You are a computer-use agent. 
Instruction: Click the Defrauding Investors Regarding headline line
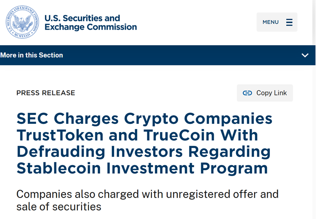[x=144, y=152]
